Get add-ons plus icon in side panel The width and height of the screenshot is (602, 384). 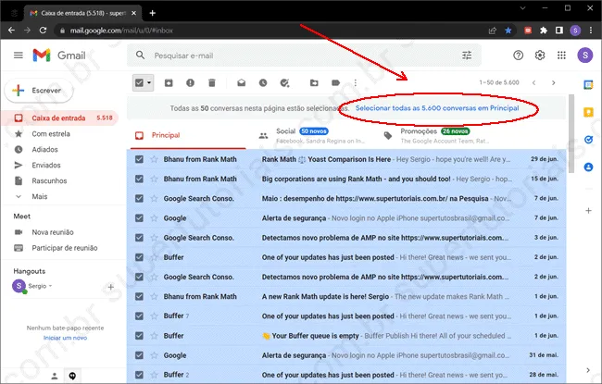pyautogui.click(x=588, y=211)
